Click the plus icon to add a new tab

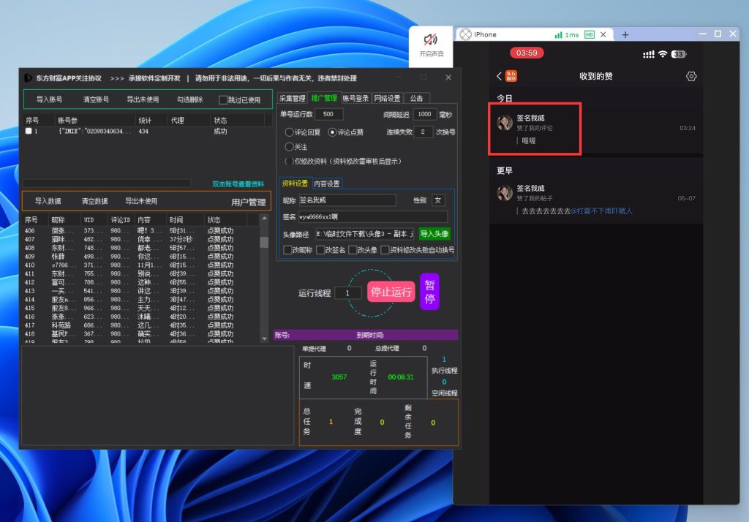(625, 34)
